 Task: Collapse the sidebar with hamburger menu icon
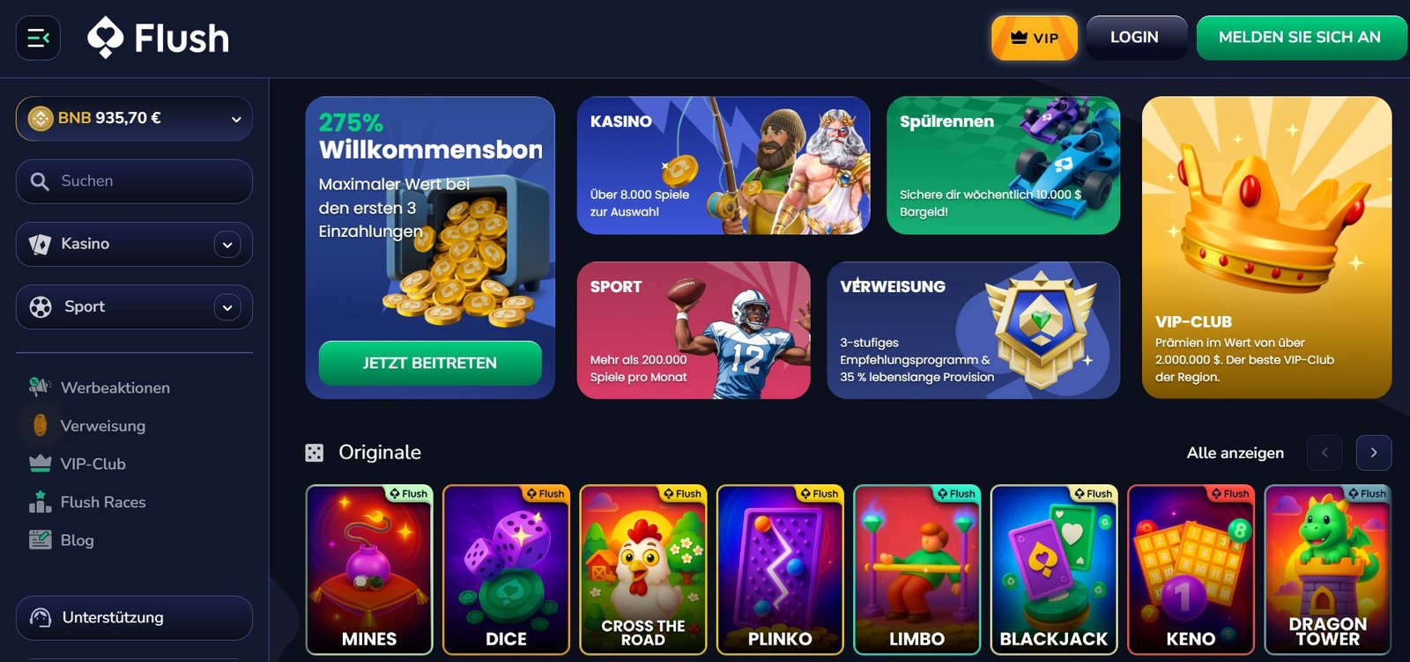point(38,38)
